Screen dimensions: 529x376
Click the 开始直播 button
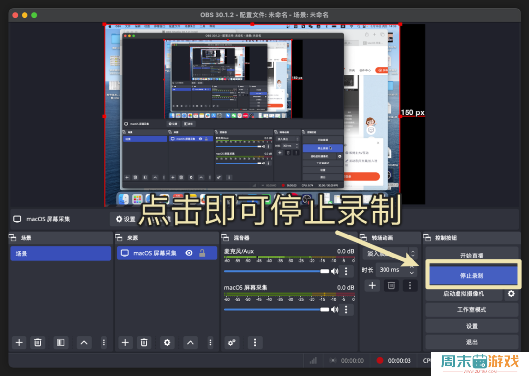click(x=472, y=255)
